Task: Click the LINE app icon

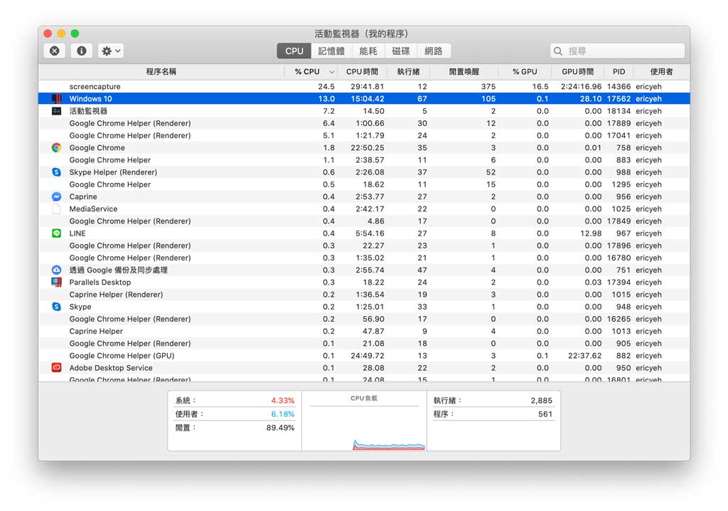Action: [x=56, y=233]
